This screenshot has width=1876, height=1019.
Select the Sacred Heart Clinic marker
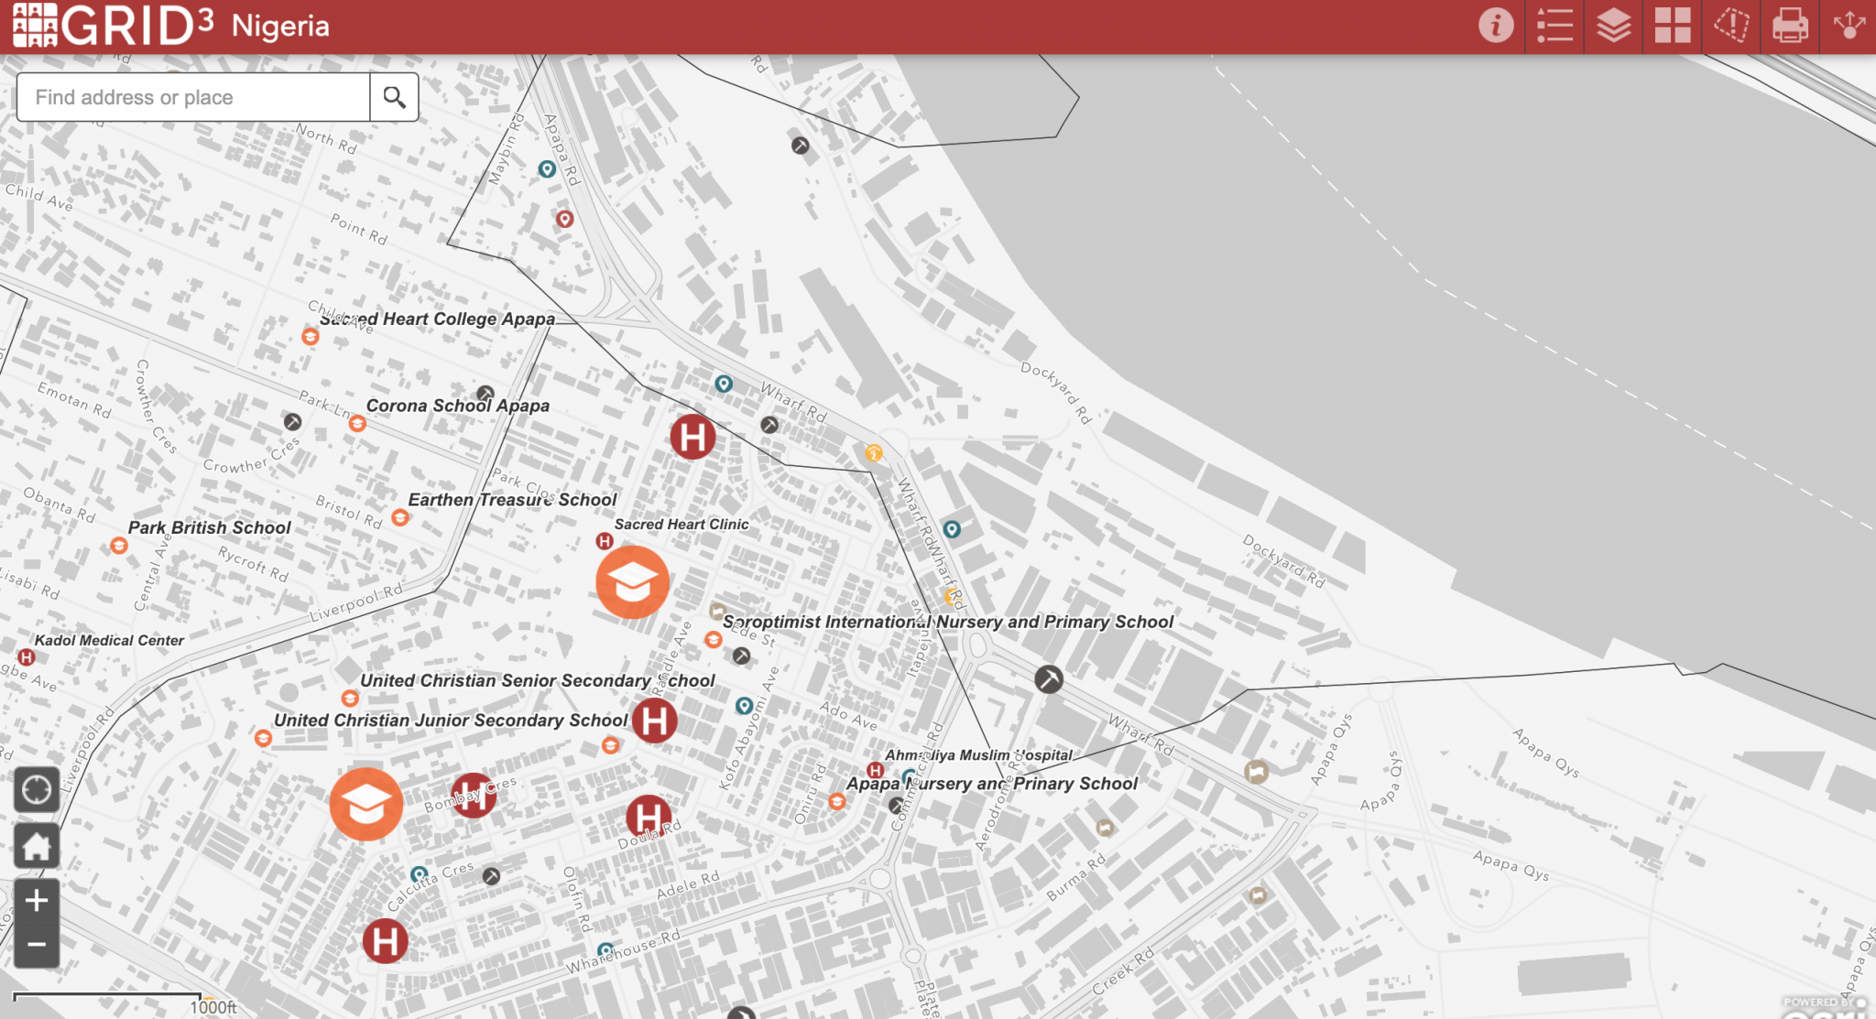point(605,541)
